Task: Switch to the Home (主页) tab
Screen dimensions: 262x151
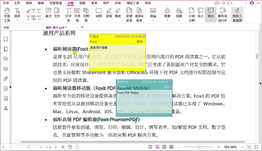Action: [x=17, y=3]
